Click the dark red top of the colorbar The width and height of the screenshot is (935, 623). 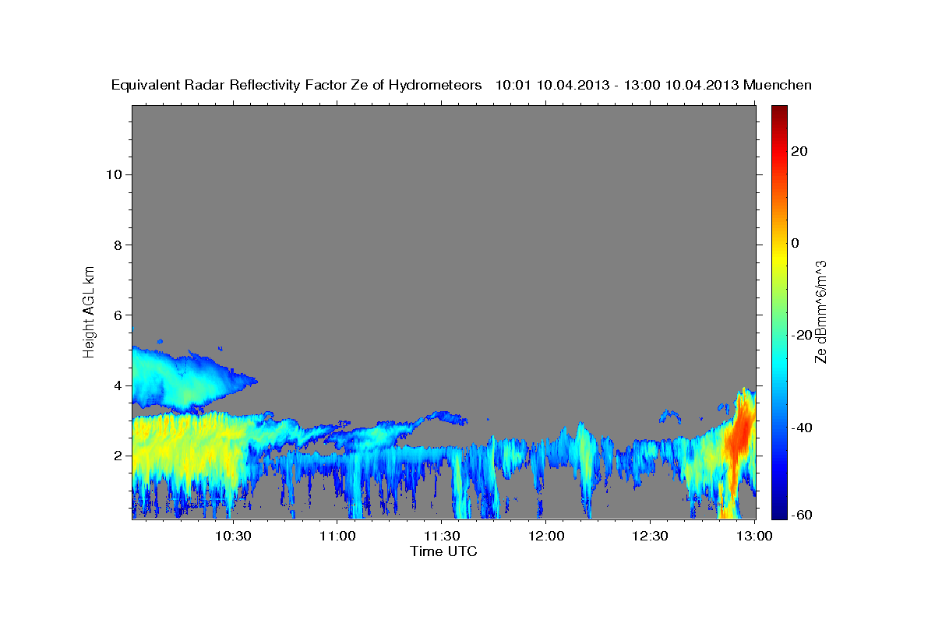click(779, 111)
